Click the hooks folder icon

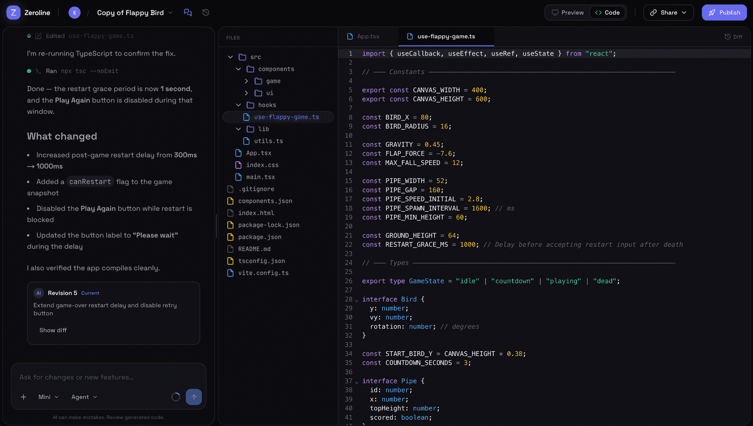coord(250,105)
